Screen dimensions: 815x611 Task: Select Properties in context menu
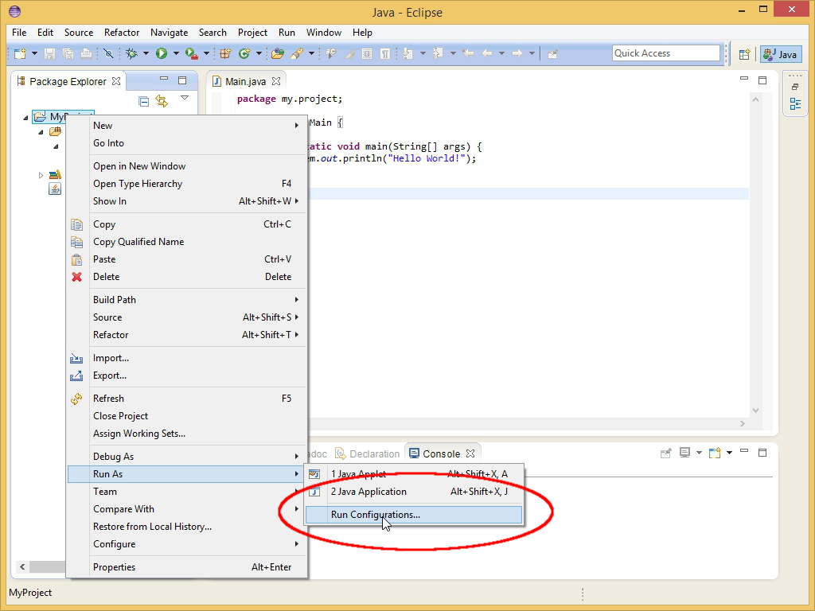[x=187, y=566]
